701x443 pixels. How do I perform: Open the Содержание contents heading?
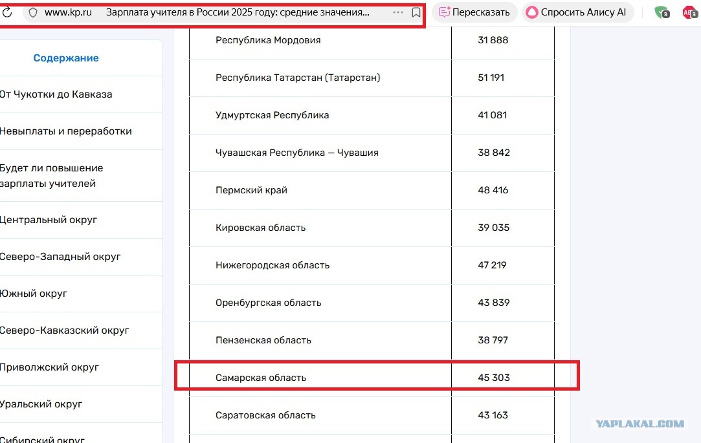tap(66, 58)
